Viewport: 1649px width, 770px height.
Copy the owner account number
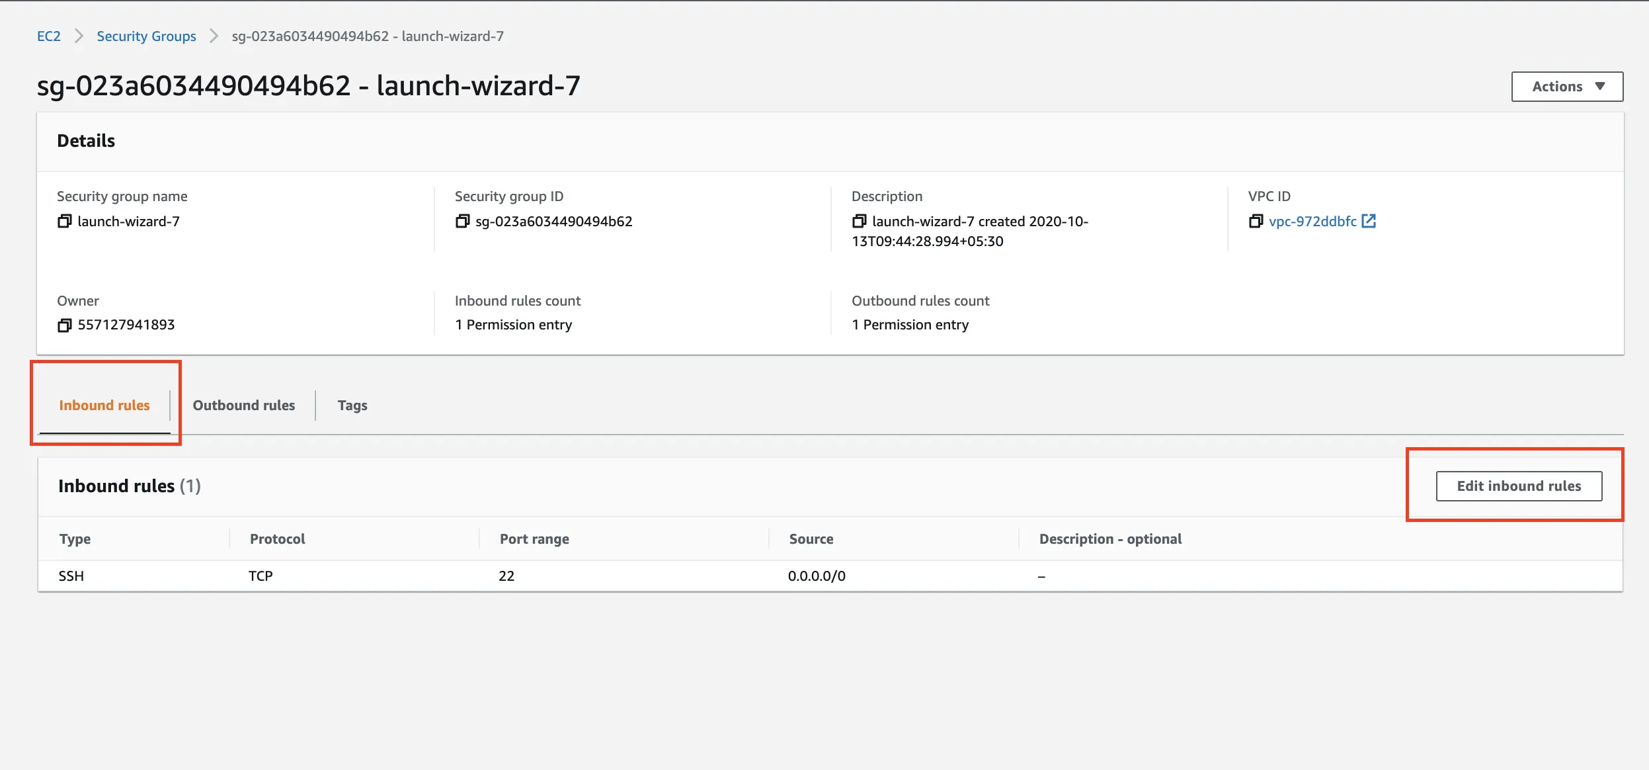pyautogui.click(x=64, y=325)
